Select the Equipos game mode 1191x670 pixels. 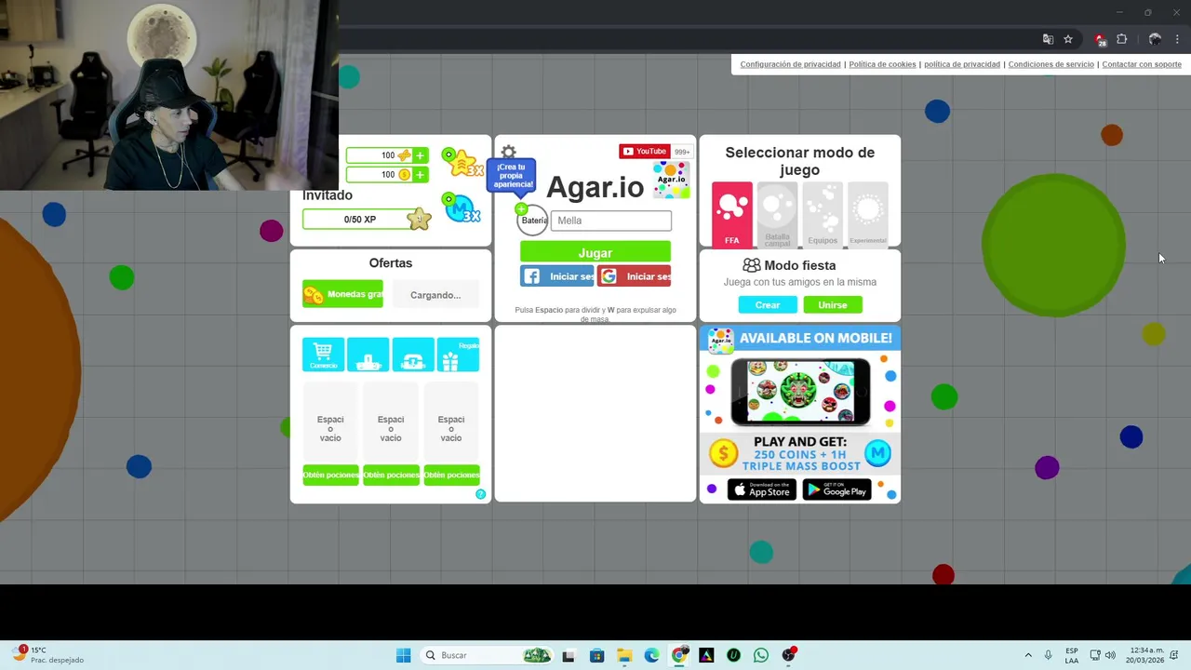click(x=823, y=215)
